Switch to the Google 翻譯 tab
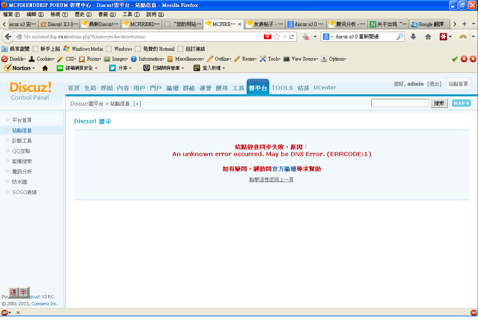 click(x=429, y=24)
